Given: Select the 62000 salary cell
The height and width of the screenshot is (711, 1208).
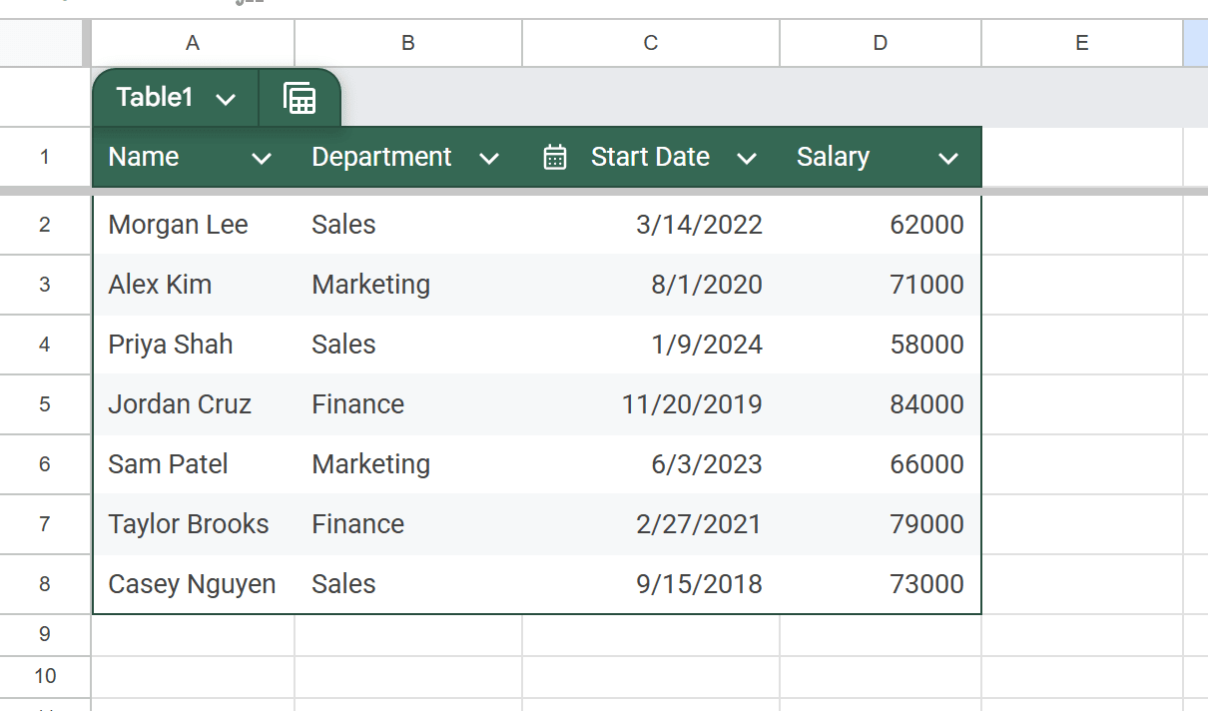Looking at the screenshot, I should pyautogui.click(x=881, y=225).
